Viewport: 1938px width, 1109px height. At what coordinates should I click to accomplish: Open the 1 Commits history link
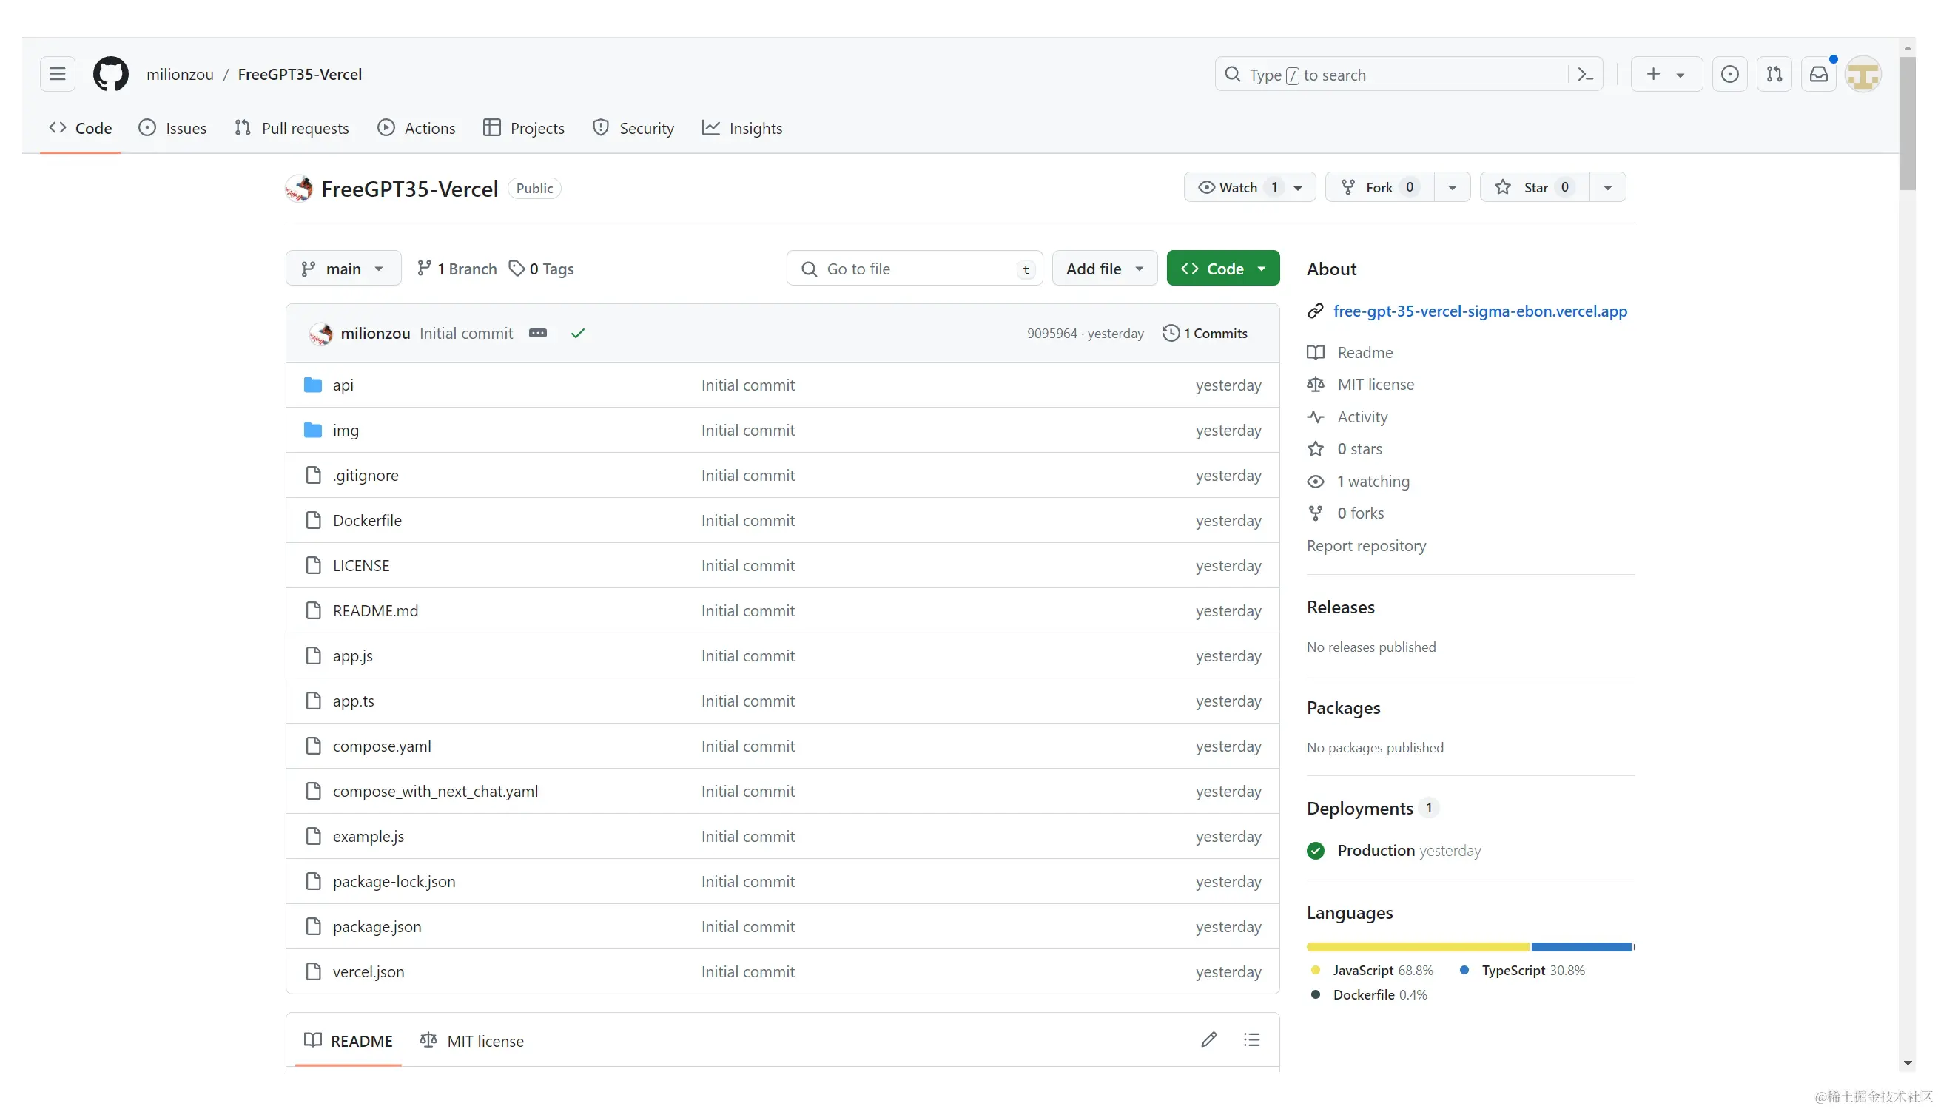tap(1205, 333)
